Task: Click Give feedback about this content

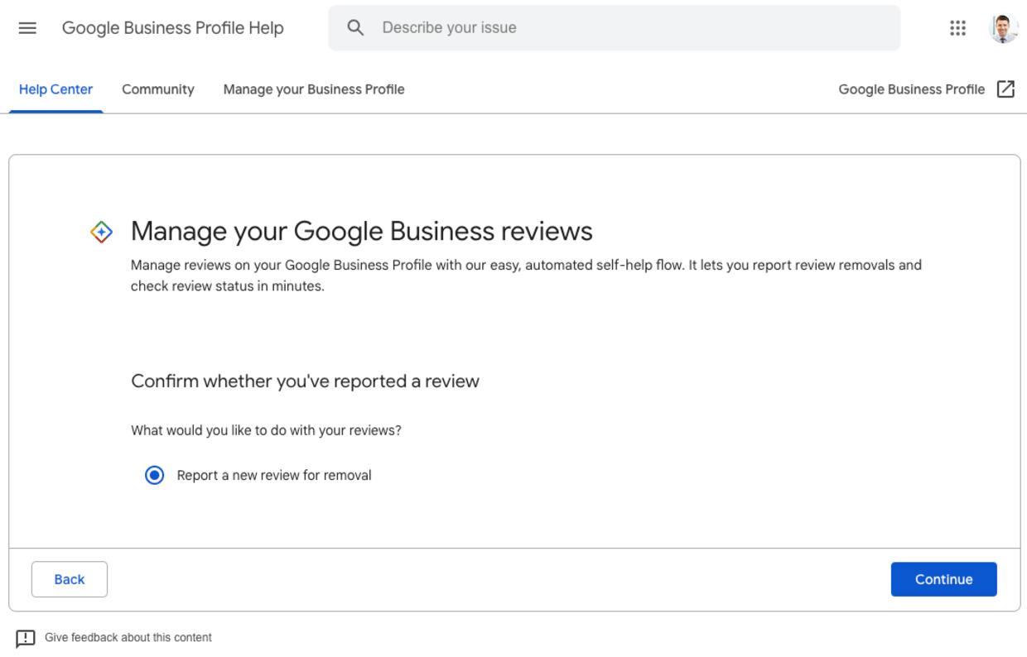Action: click(128, 638)
